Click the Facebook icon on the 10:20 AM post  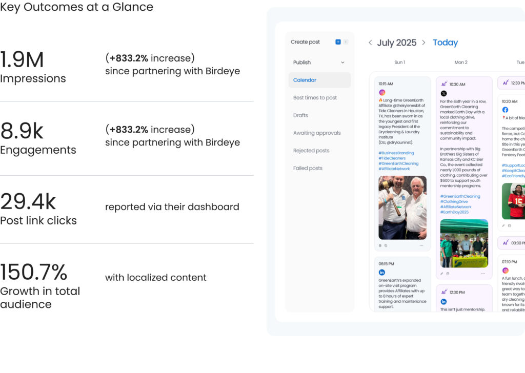pos(505,110)
